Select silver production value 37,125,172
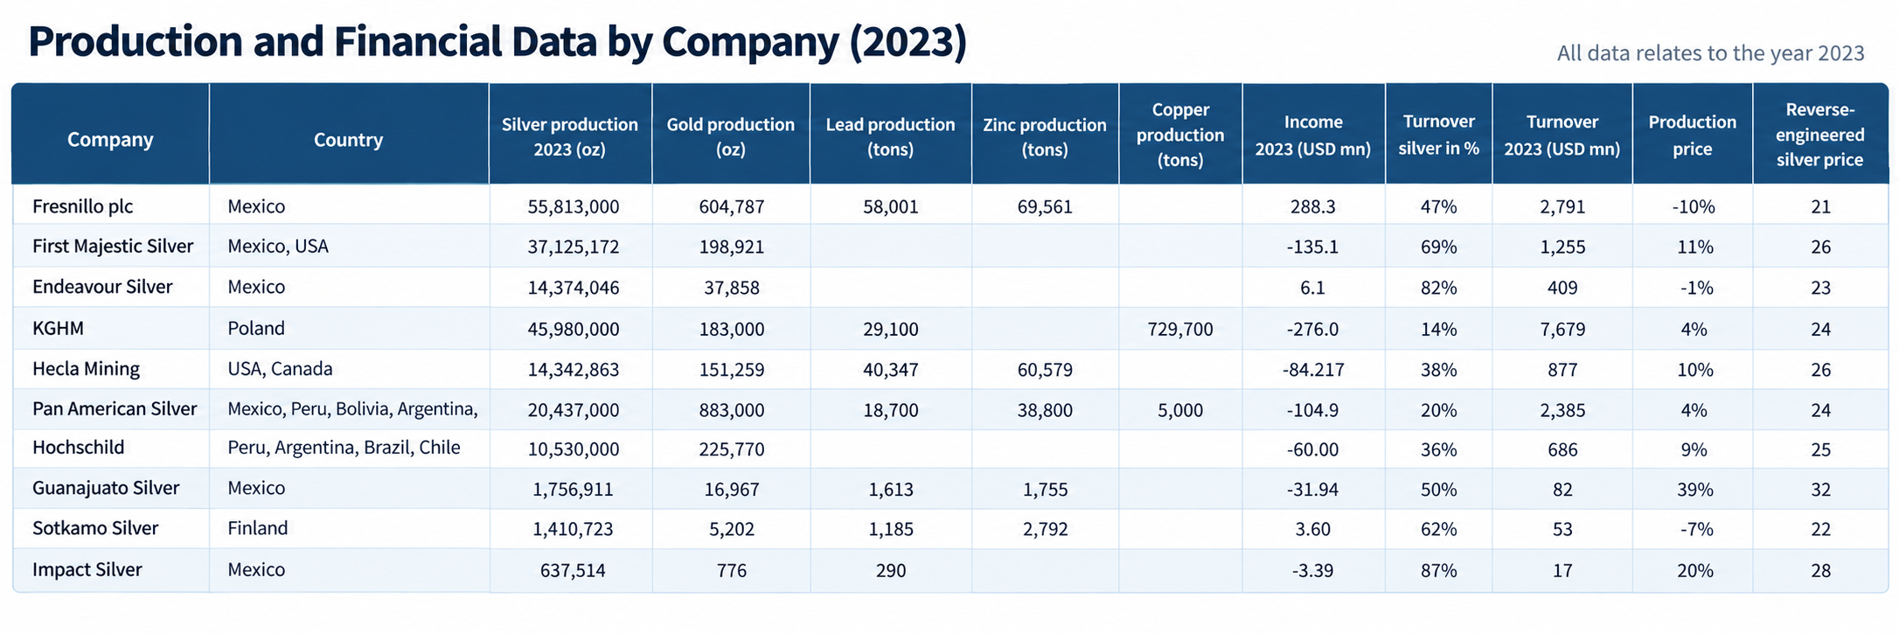The height and width of the screenshot is (633, 1899). click(x=574, y=247)
